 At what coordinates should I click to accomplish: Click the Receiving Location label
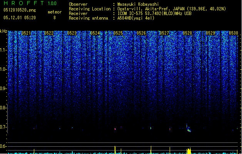coord(90,9)
